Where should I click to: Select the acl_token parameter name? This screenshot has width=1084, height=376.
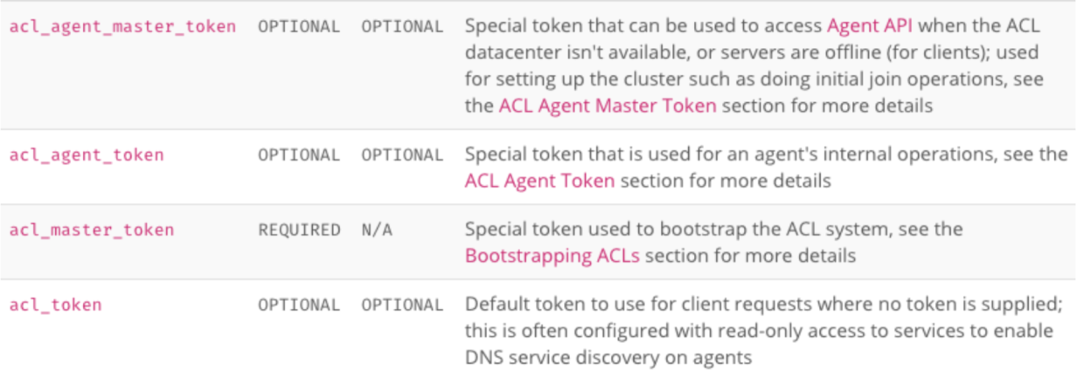(x=55, y=305)
